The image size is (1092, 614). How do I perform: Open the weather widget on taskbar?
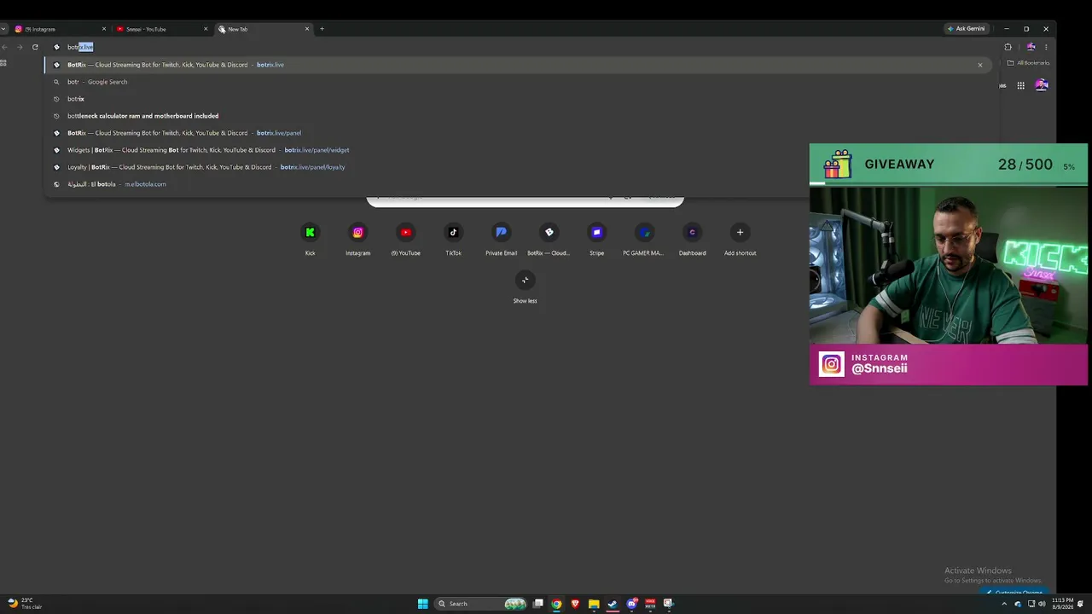coord(24,604)
